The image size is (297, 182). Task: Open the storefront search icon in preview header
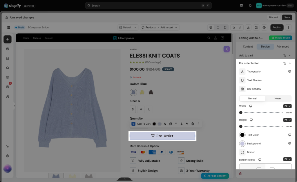click(x=209, y=38)
